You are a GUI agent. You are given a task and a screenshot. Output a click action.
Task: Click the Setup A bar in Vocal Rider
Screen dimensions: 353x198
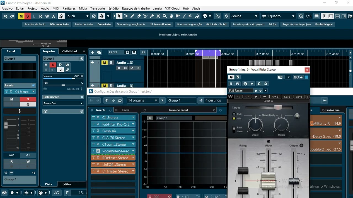click(x=268, y=101)
